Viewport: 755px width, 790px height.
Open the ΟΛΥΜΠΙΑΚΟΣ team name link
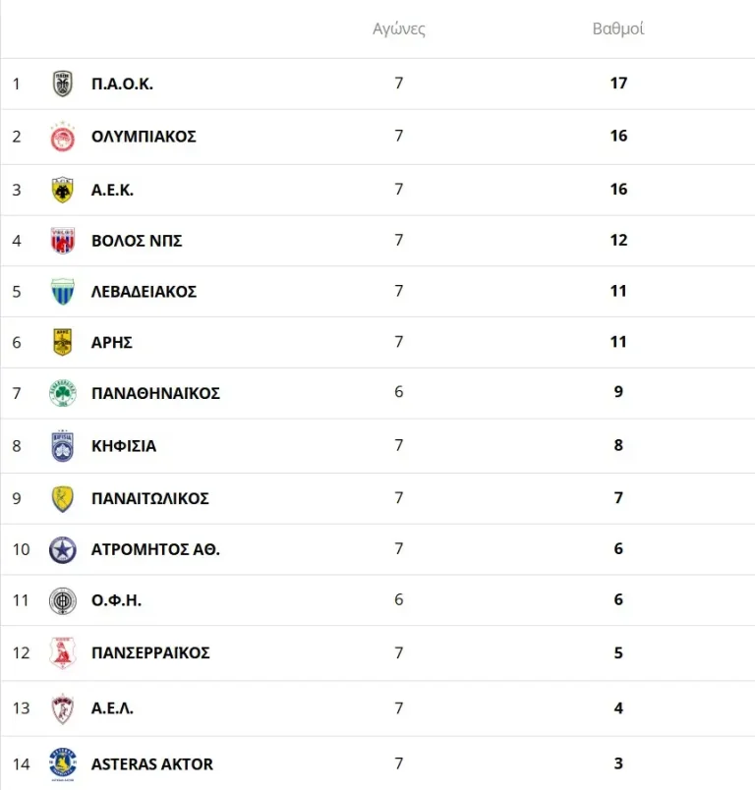pyautogui.click(x=144, y=137)
